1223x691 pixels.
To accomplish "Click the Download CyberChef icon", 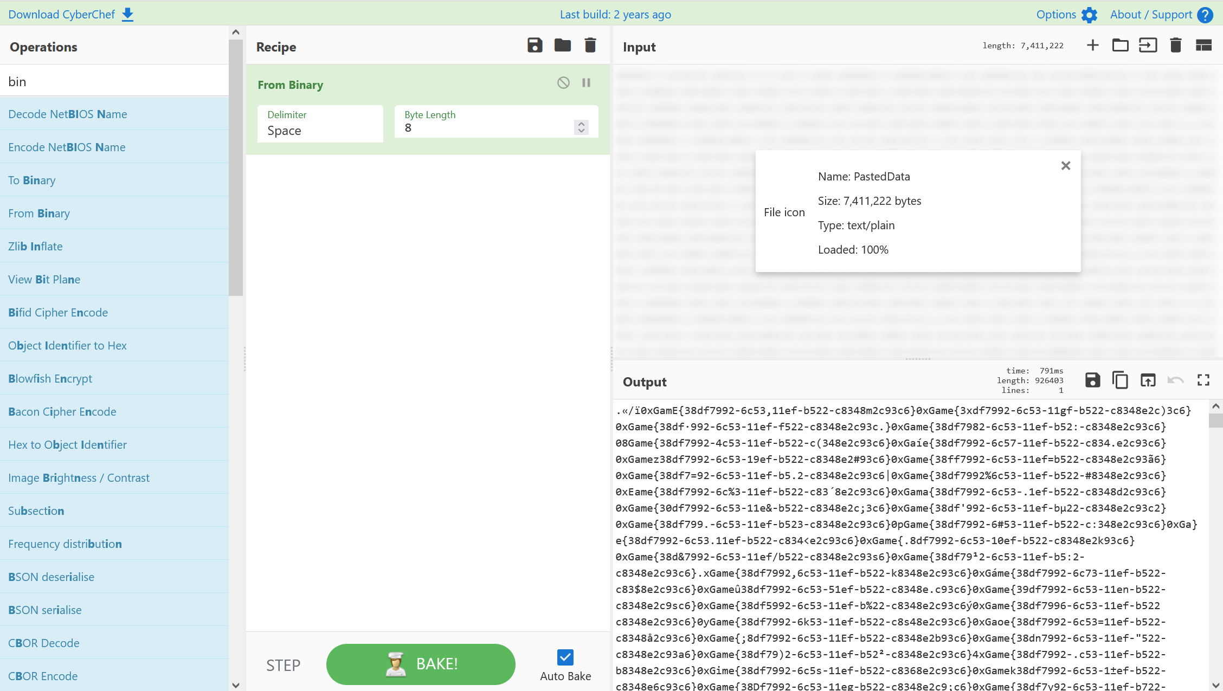I will click(128, 15).
